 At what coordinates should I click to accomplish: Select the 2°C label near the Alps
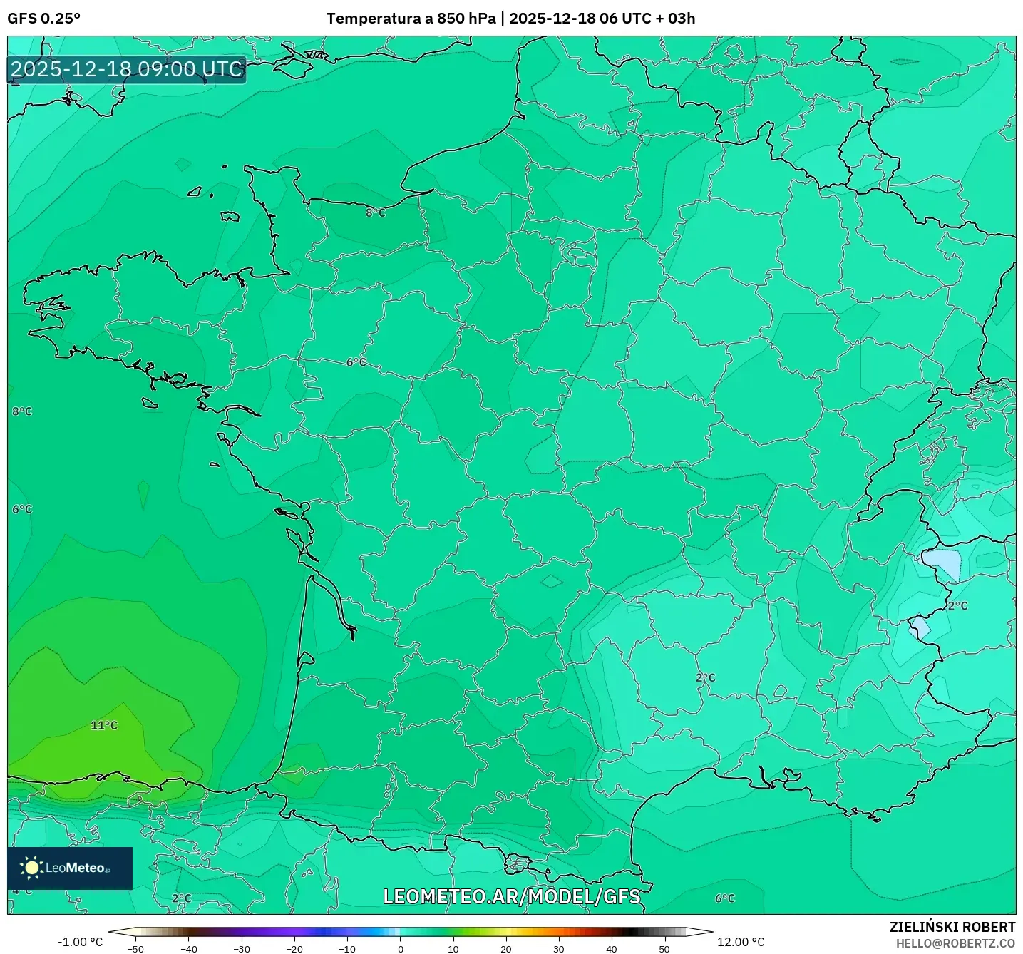959,605
